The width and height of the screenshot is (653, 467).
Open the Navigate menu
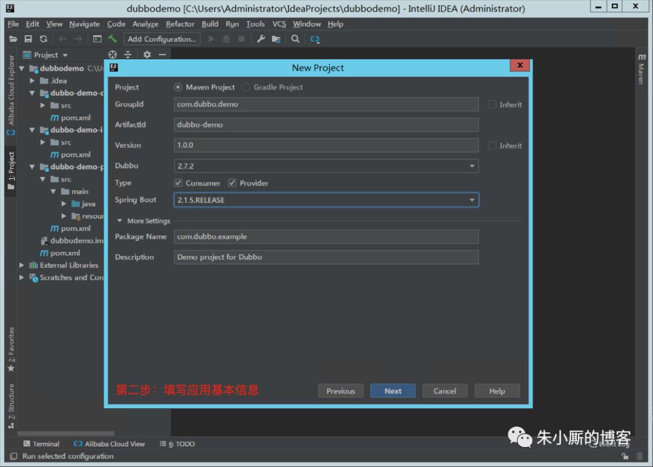[x=84, y=24]
